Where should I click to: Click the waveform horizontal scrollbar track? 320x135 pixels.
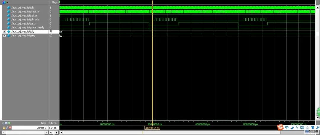point(172,133)
